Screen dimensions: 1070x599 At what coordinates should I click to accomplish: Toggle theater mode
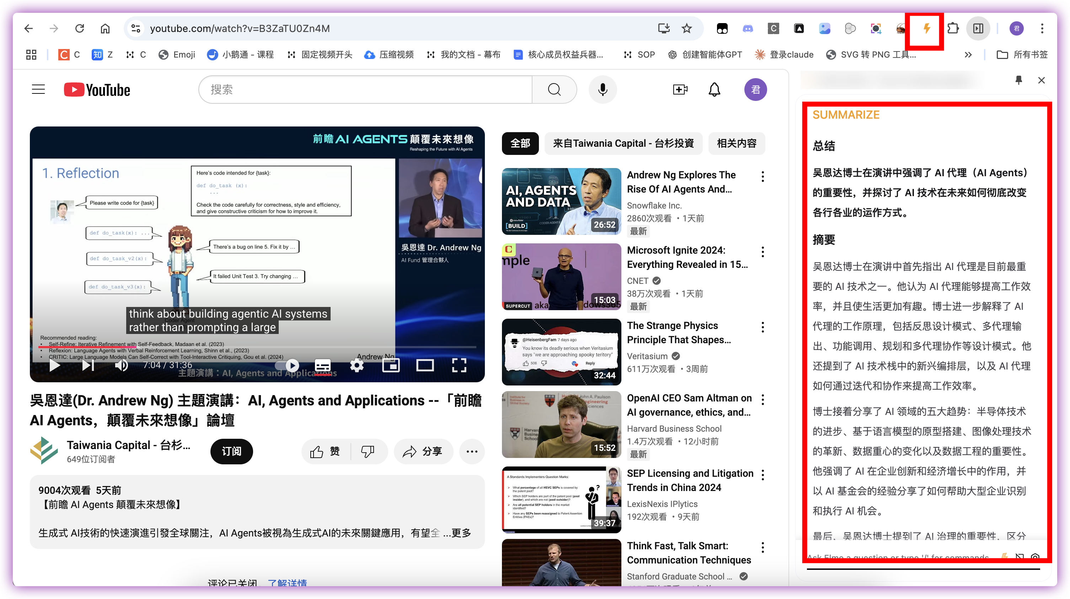pyautogui.click(x=425, y=365)
